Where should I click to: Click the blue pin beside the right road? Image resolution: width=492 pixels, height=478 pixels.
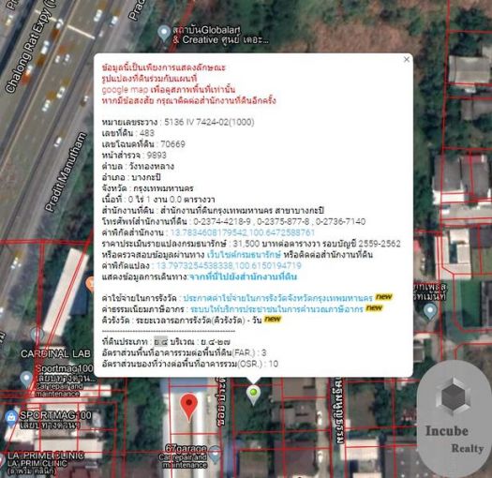point(430,312)
